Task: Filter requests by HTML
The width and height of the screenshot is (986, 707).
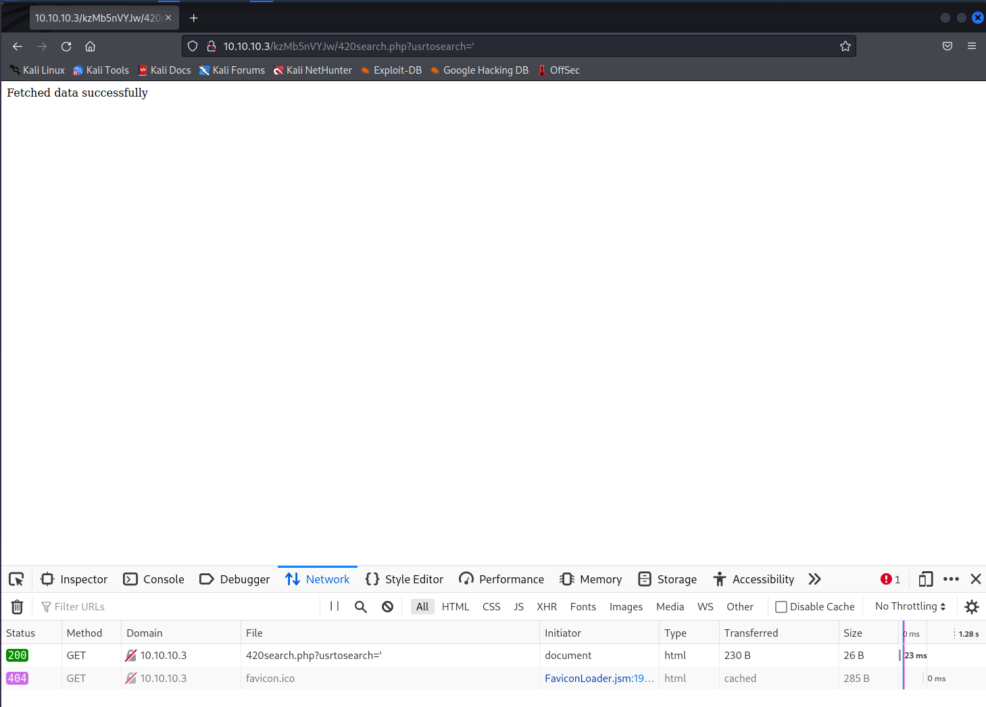Action: tap(455, 607)
